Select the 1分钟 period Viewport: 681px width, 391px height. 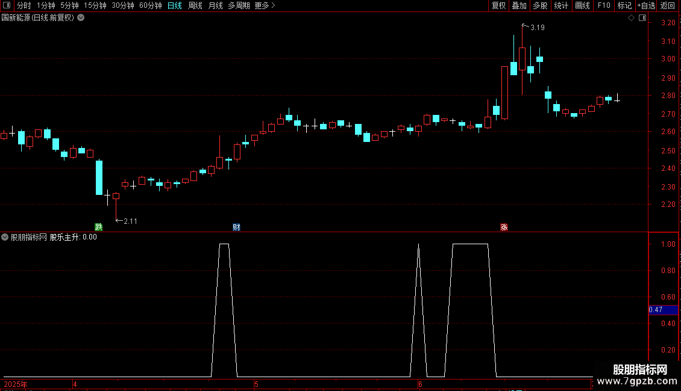point(46,5)
